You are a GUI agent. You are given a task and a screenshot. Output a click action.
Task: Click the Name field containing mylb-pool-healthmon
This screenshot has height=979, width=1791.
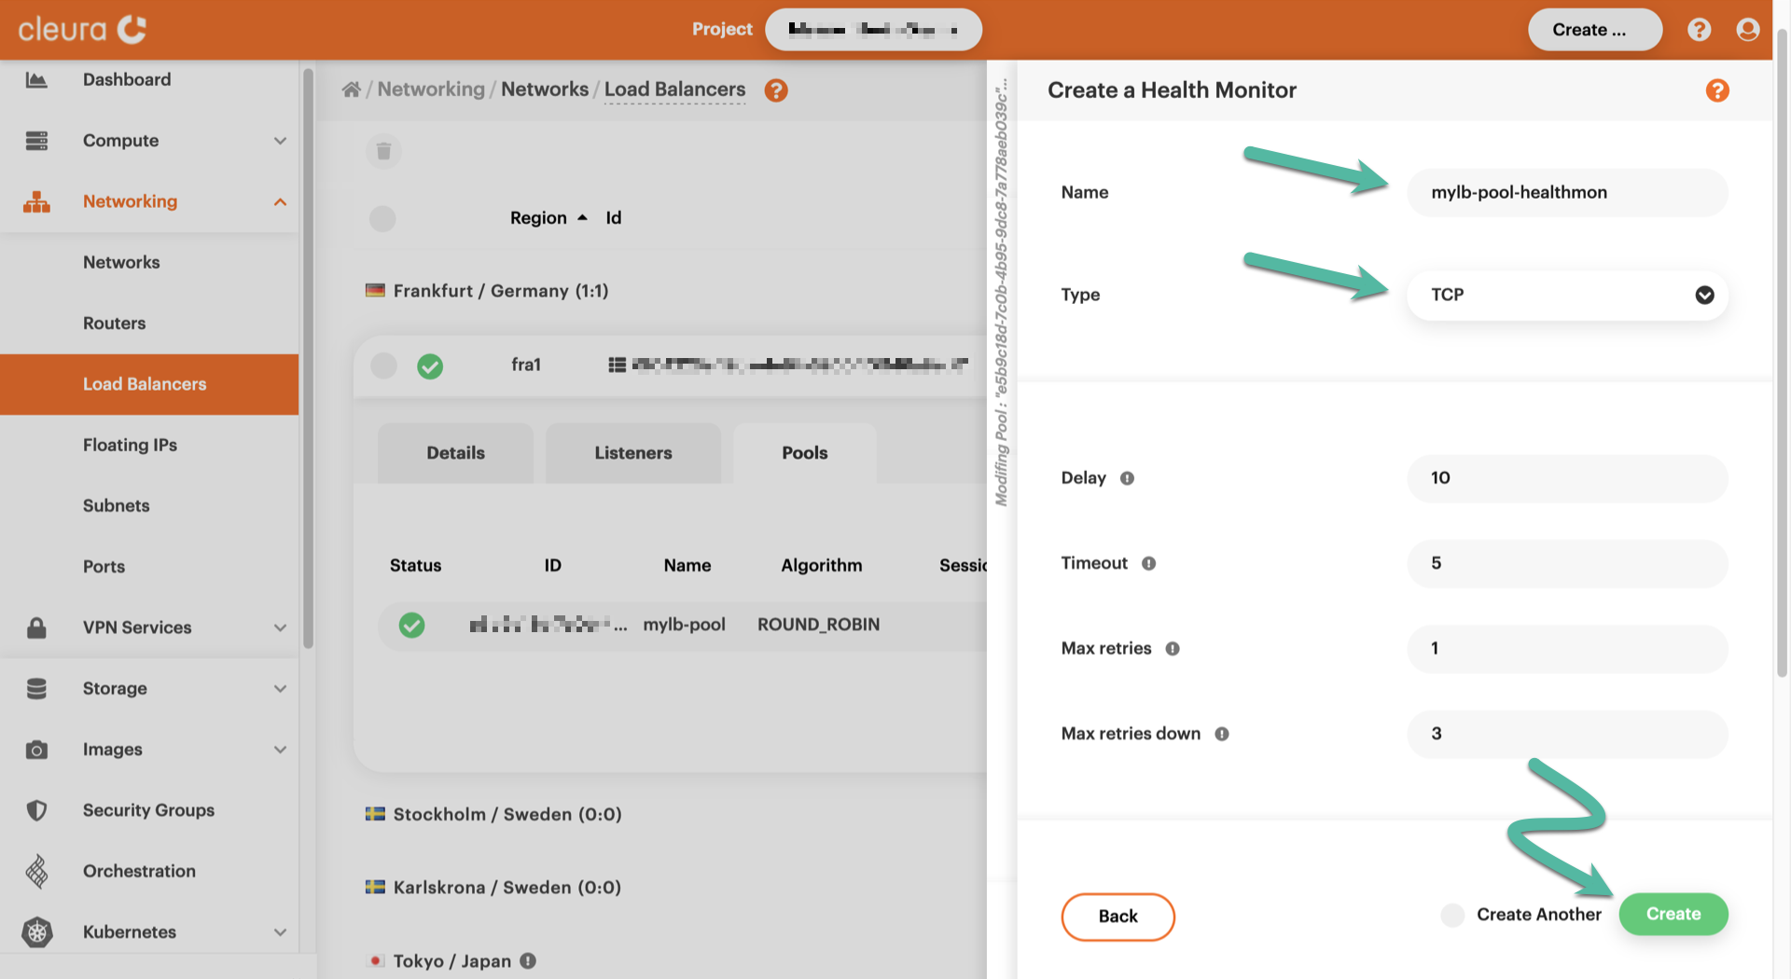click(x=1566, y=192)
